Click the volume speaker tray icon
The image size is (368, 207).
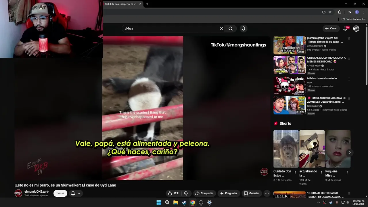[347, 202]
